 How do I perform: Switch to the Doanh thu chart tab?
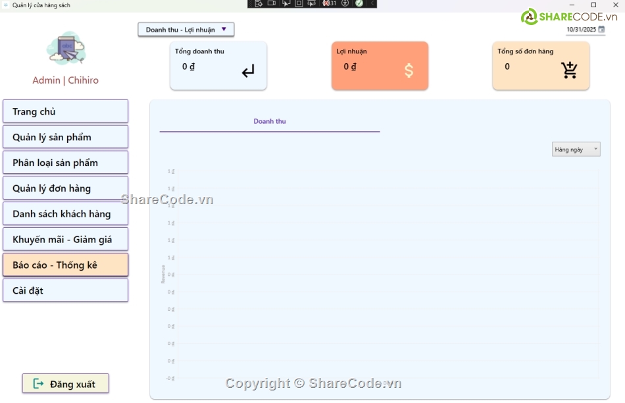click(x=270, y=122)
